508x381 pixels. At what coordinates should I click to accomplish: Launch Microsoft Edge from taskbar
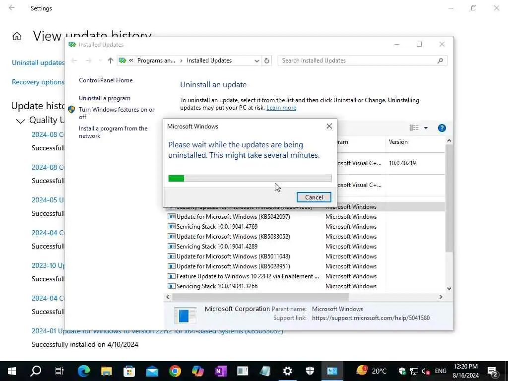(84, 371)
